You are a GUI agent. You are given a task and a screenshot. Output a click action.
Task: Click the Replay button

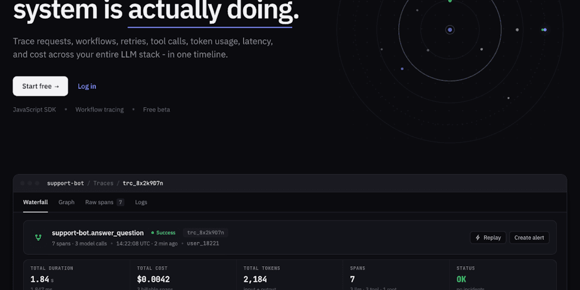point(488,237)
